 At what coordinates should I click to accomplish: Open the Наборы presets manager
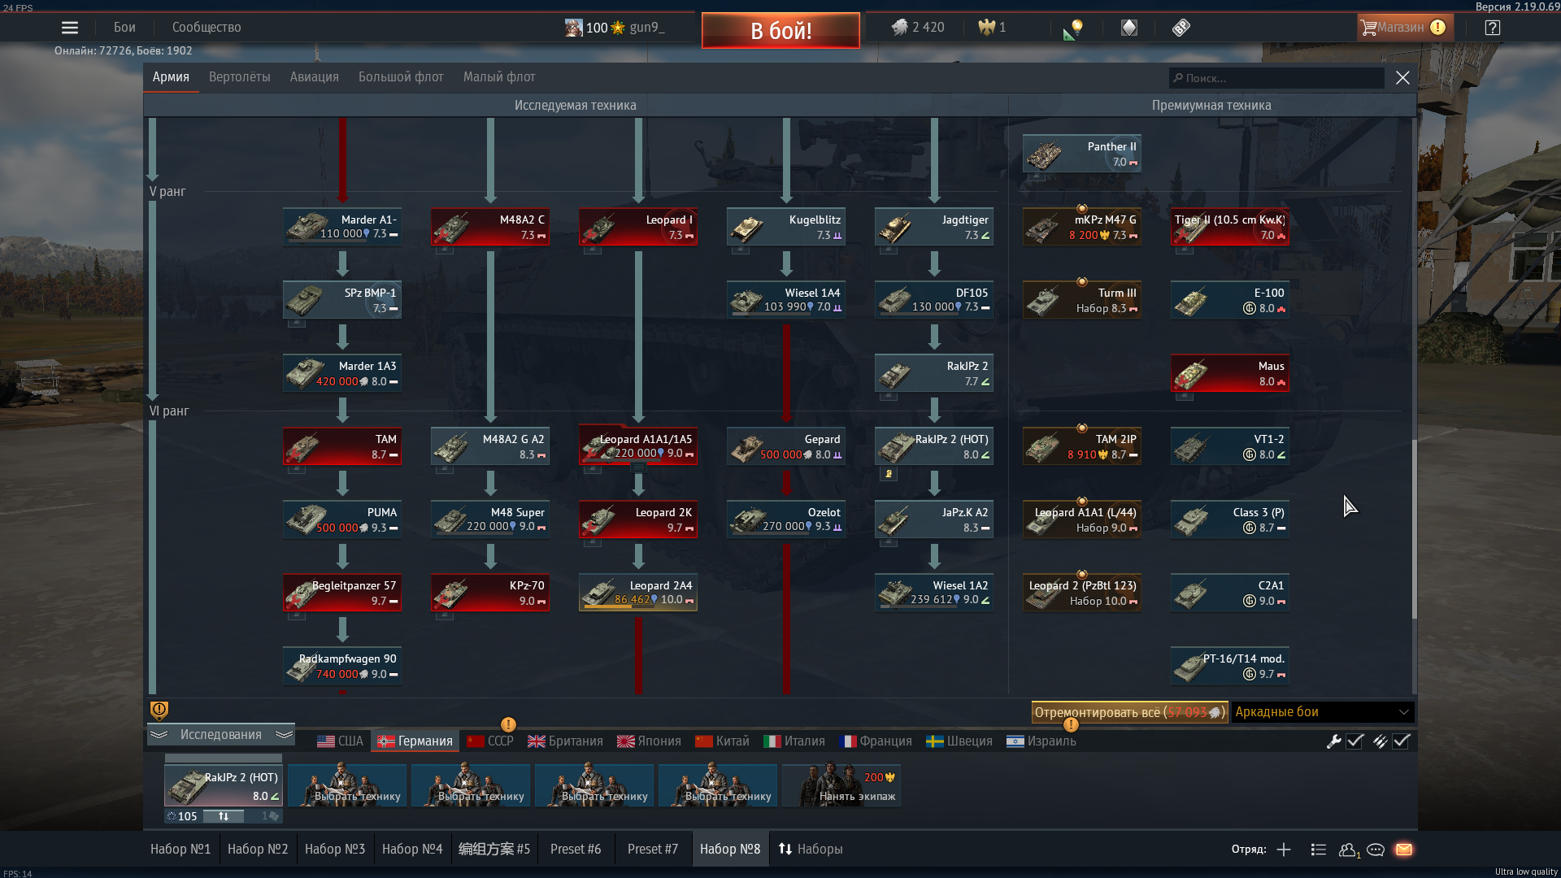tap(811, 850)
